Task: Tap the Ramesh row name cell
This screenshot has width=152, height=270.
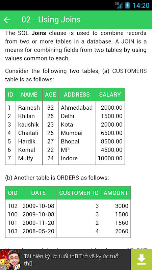Action: 29,108
